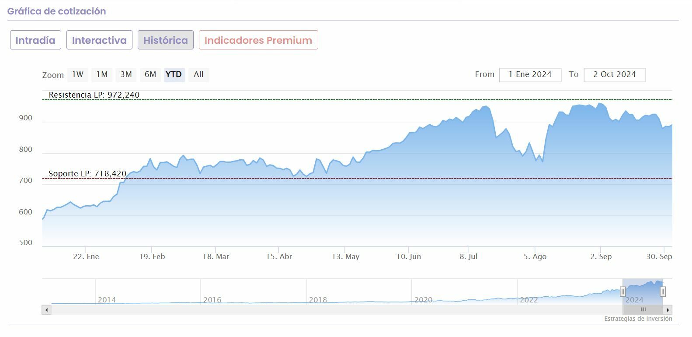Open the Estrategias de Inversión credit link
Screen dimensions: 692x337
(638, 319)
